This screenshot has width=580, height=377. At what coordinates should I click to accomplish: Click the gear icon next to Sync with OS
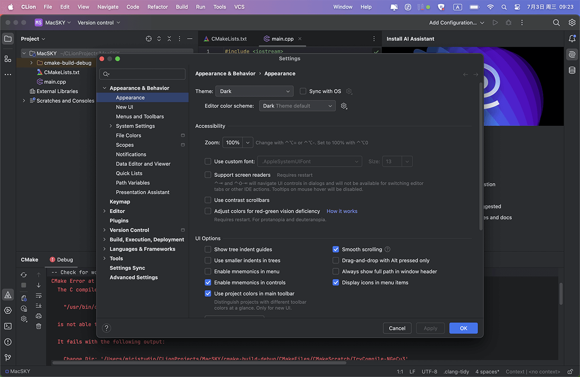click(x=349, y=91)
